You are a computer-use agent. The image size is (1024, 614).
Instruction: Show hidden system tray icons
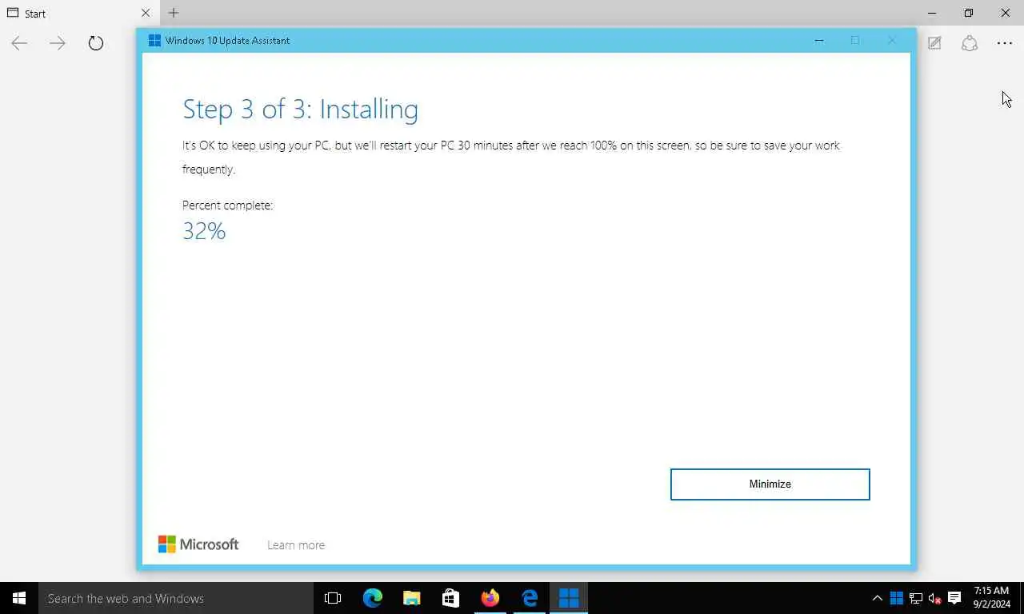click(877, 598)
